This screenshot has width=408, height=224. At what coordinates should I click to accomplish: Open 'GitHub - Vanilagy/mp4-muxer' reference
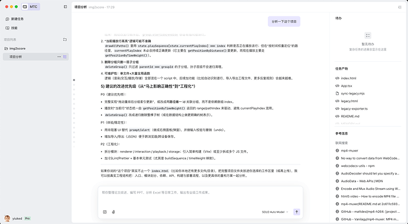(x=370, y=219)
